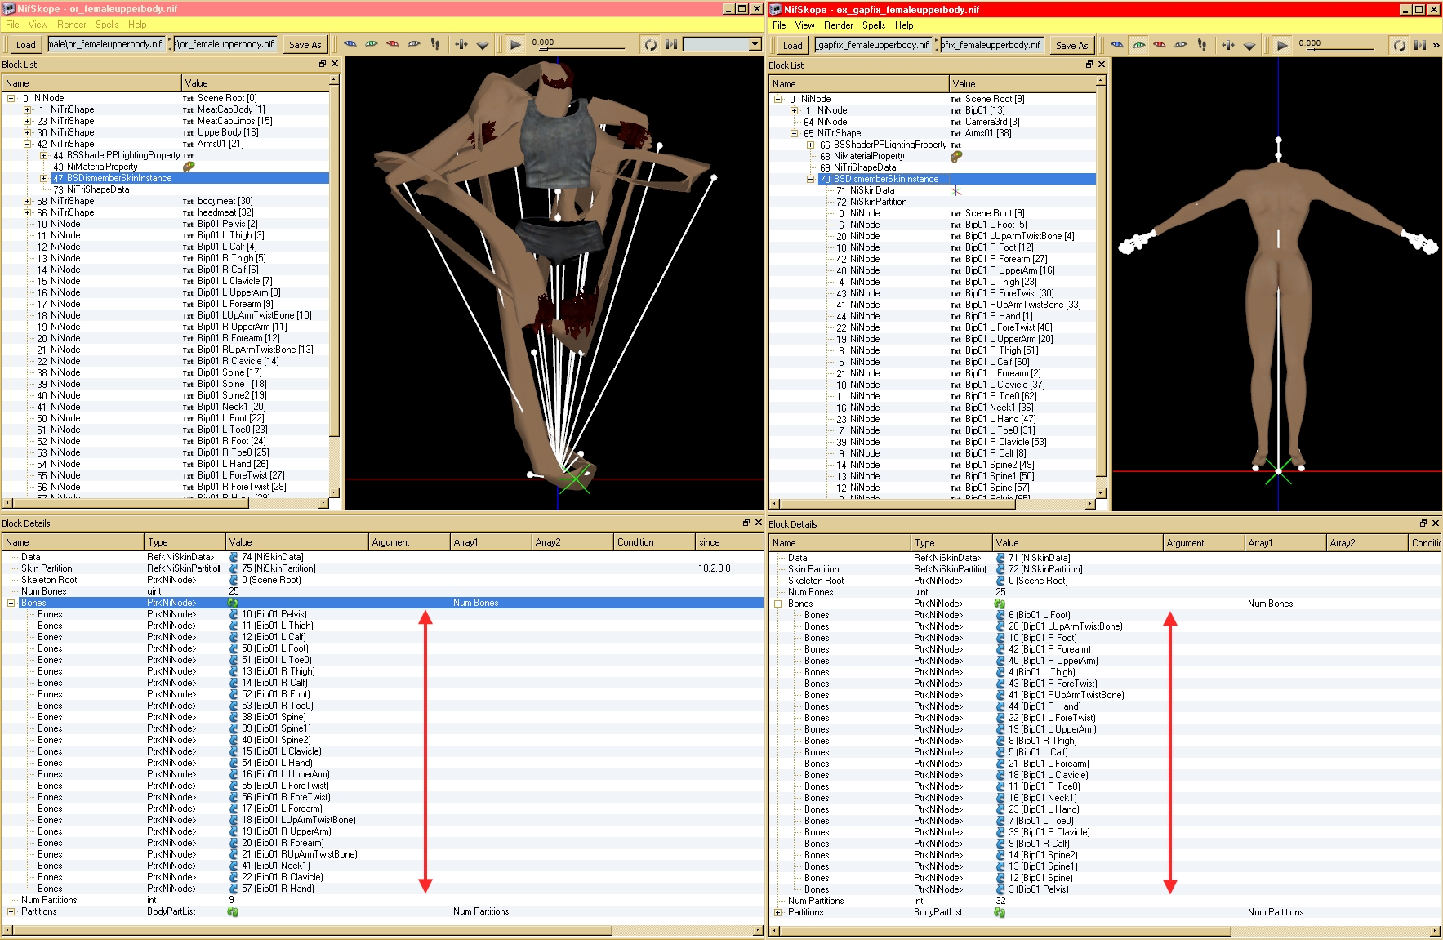Viewport: 1443px width, 940px height.
Task: Click Load button in or_femaleupperbody window
Action: (x=26, y=44)
